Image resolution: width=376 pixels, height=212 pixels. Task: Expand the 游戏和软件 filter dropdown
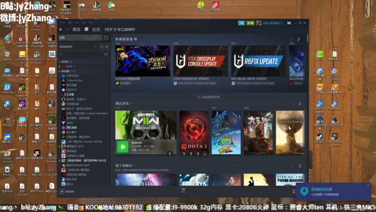78,47
